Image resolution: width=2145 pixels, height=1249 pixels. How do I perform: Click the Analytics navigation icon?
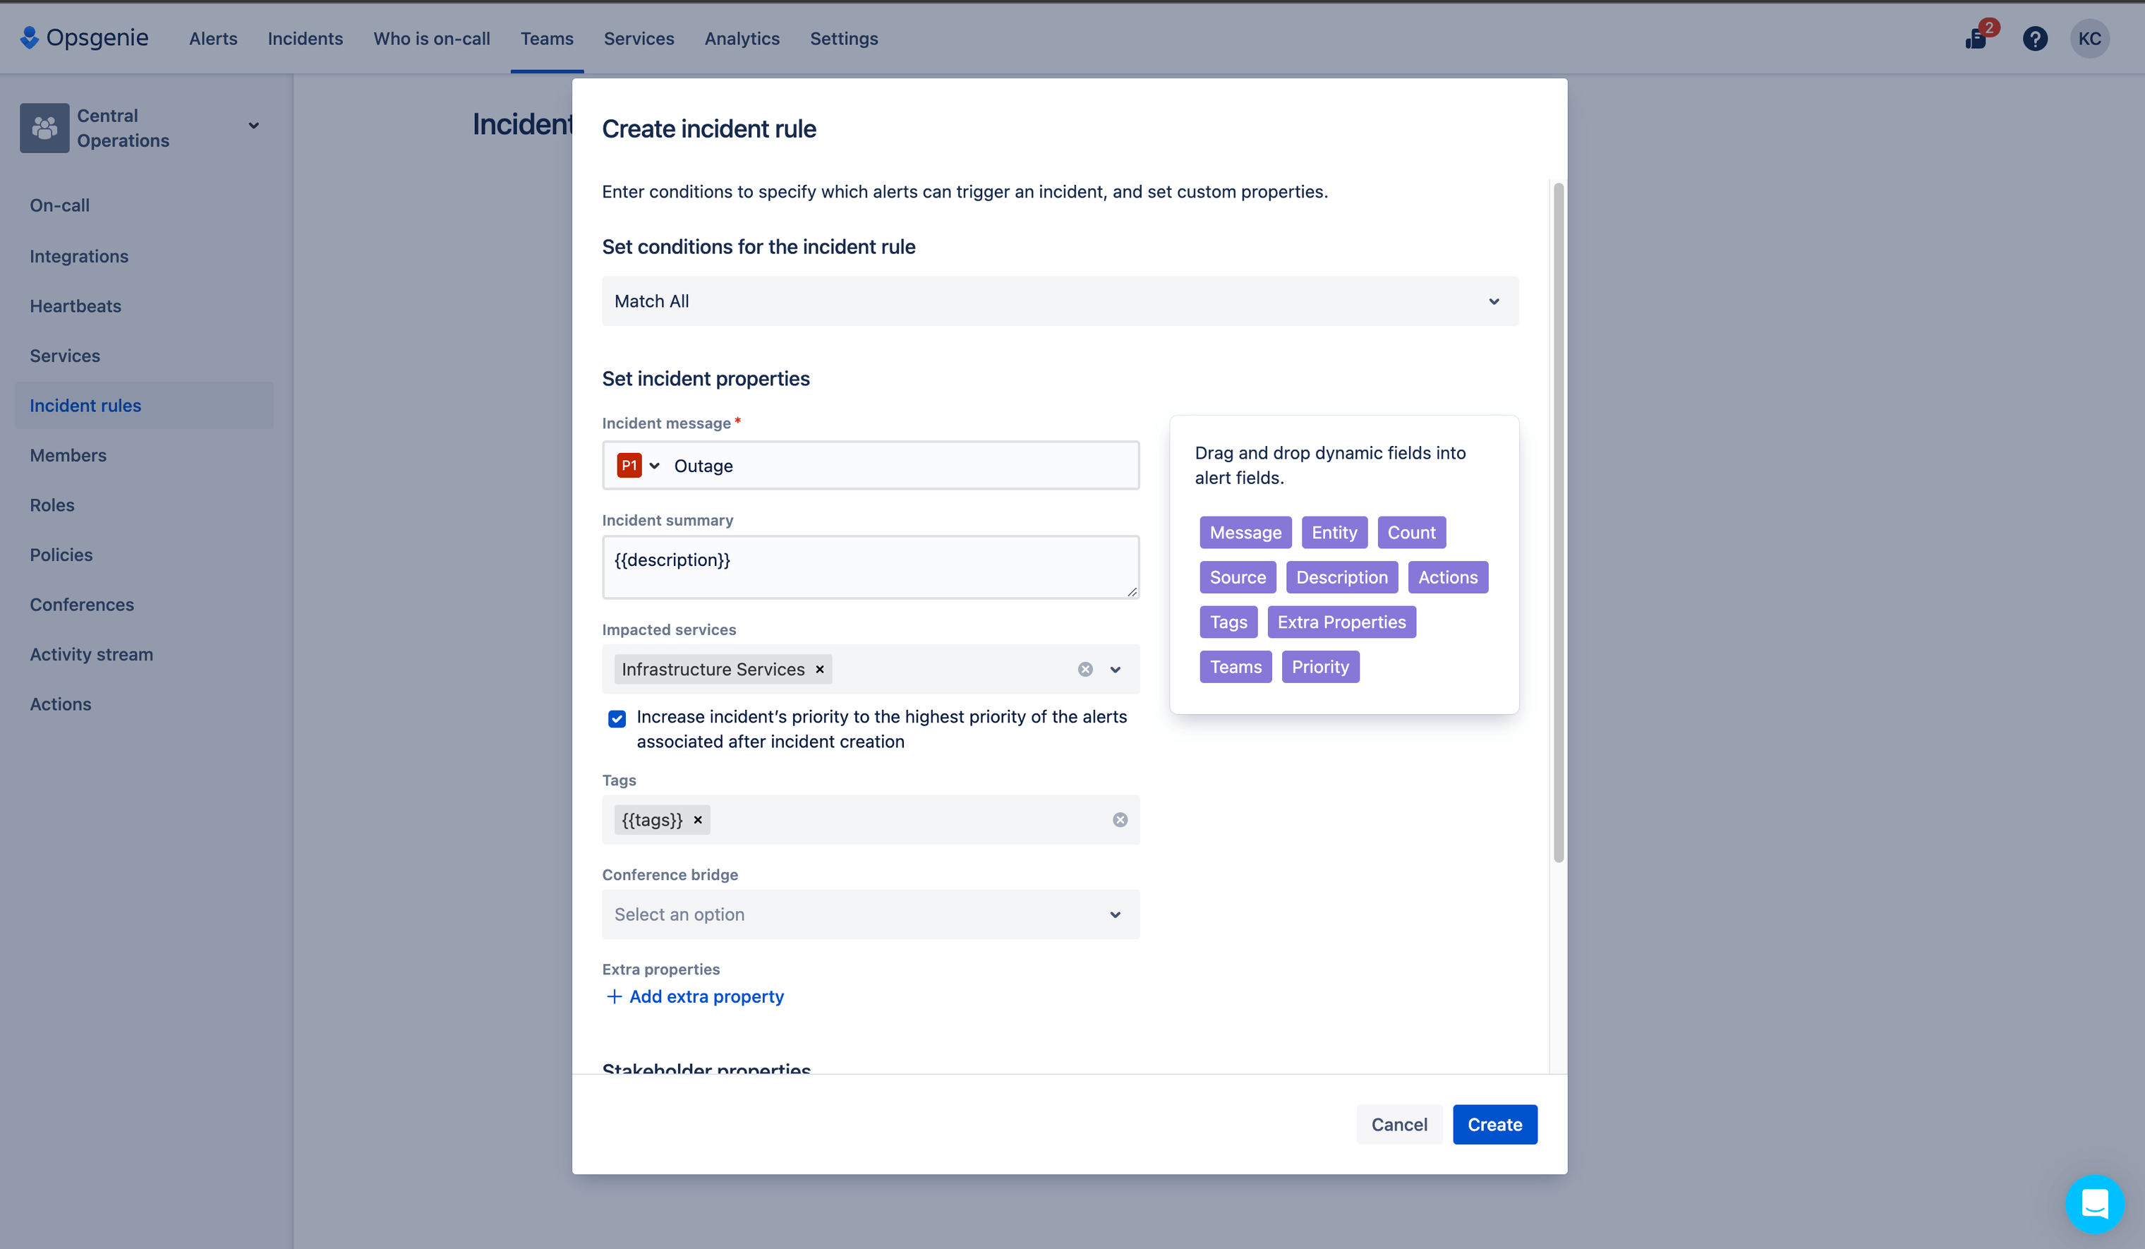(742, 39)
